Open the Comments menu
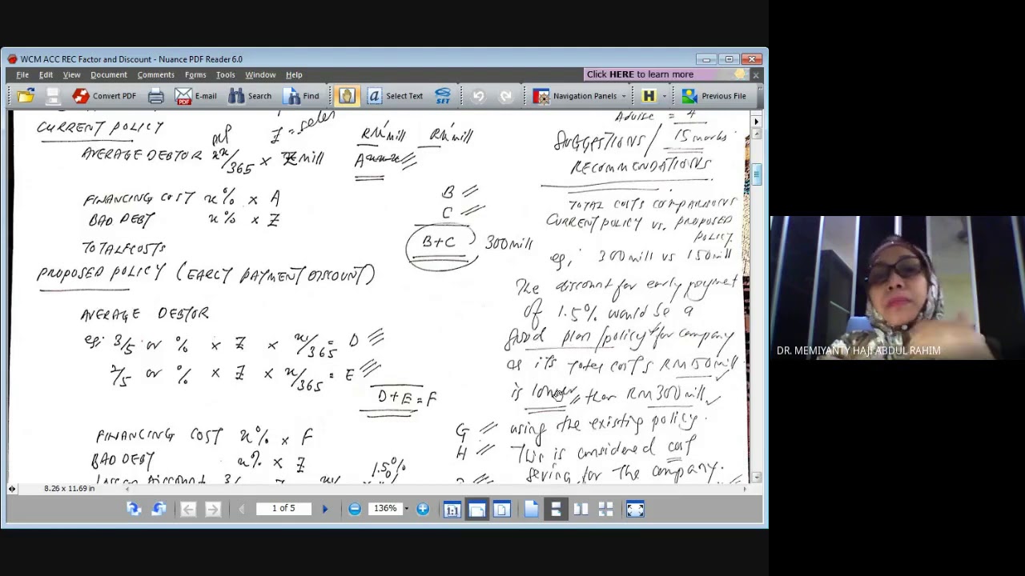Screen dimensions: 1025x576 155,74
